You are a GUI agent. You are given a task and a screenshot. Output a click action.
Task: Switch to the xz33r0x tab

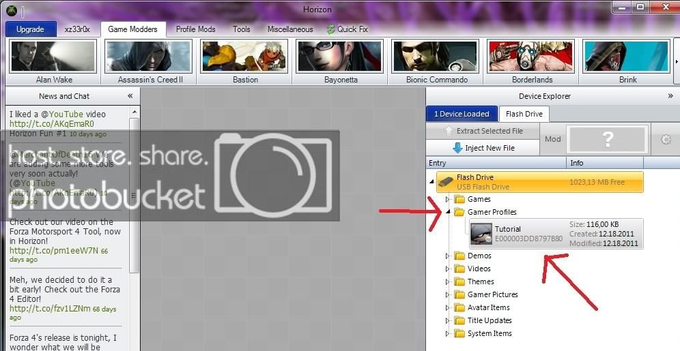(77, 29)
